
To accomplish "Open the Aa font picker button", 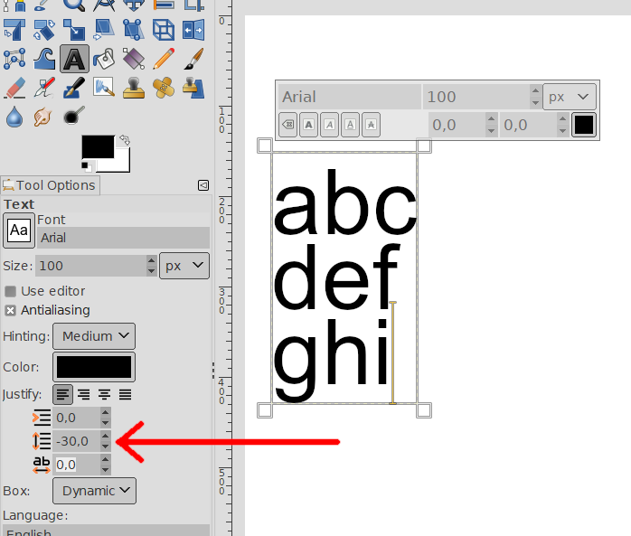I will tap(19, 230).
